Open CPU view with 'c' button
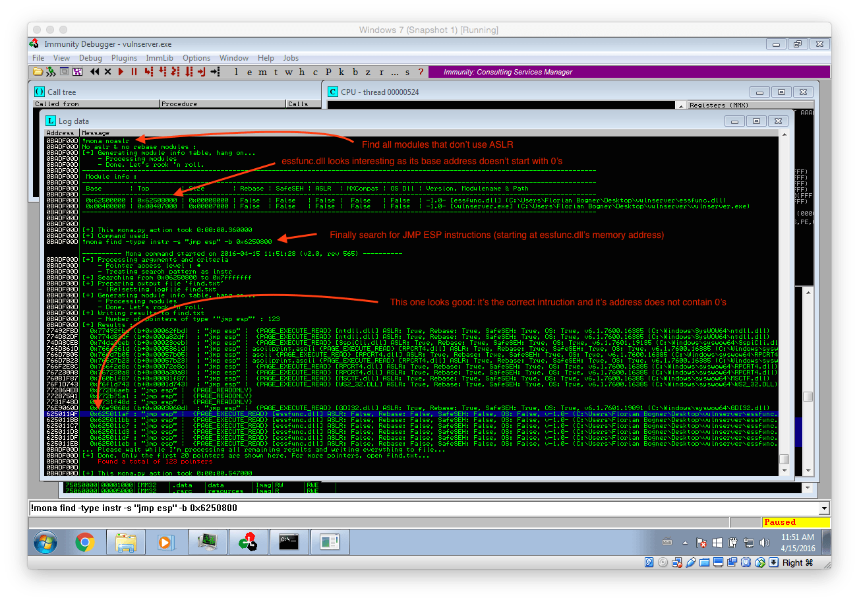Screen dimensions: 859x602 (315, 72)
